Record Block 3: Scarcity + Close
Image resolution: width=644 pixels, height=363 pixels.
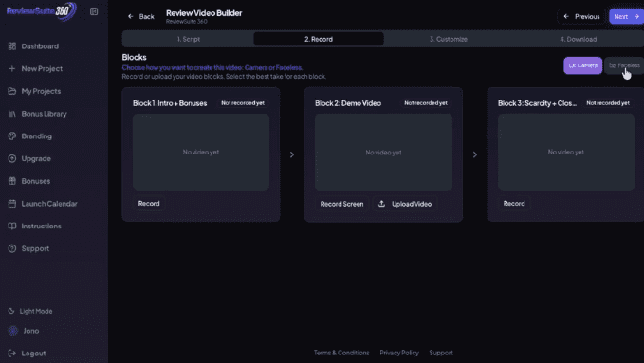[514, 203]
